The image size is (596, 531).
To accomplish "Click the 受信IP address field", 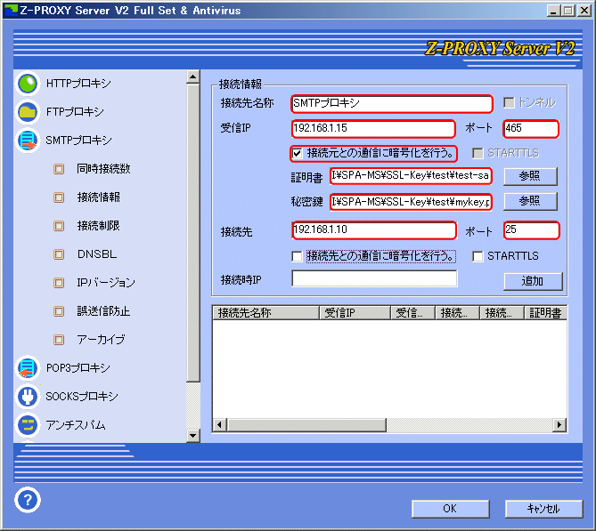I will point(373,129).
